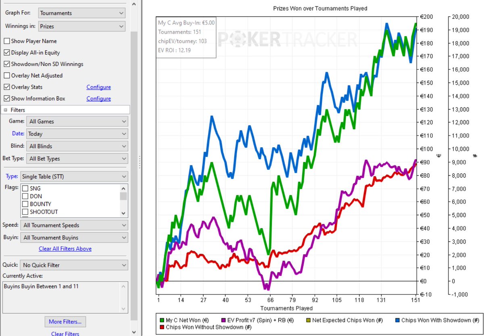Uncheck Display All-in Equity
The image size is (484, 336).
[6, 52]
